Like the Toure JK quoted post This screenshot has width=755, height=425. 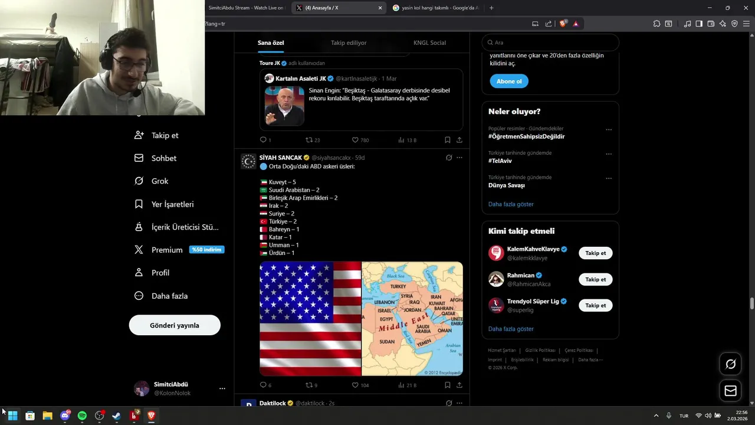(x=360, y=140)
